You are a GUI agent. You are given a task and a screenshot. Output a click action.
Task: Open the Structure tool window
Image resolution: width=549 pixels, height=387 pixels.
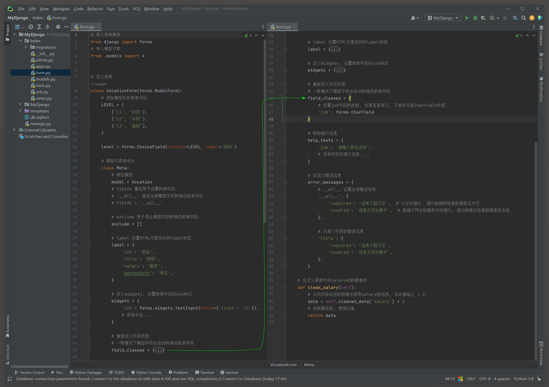(8, 354)
